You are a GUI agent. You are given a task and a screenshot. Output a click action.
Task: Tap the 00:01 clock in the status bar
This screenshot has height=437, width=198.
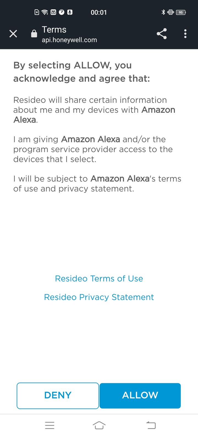pos(99,12)
